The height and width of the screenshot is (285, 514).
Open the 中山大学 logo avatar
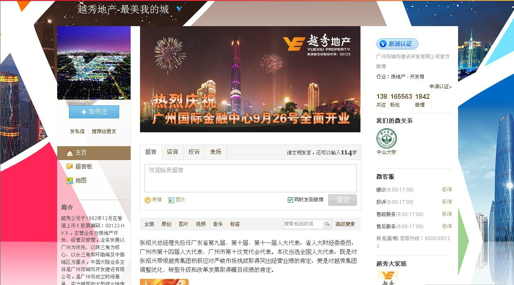(386, 138)
